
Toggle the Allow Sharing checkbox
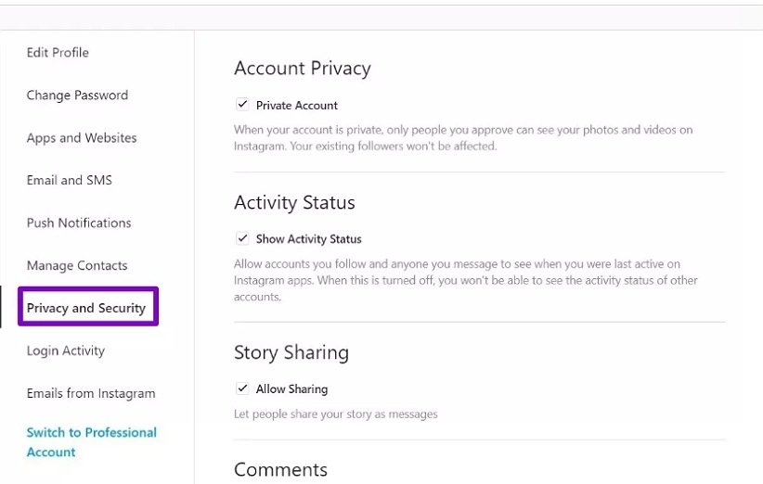click(242, 389)
